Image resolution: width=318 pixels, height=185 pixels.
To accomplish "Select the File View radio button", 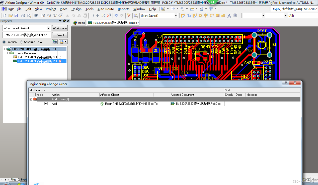I will tap(4, 42).
